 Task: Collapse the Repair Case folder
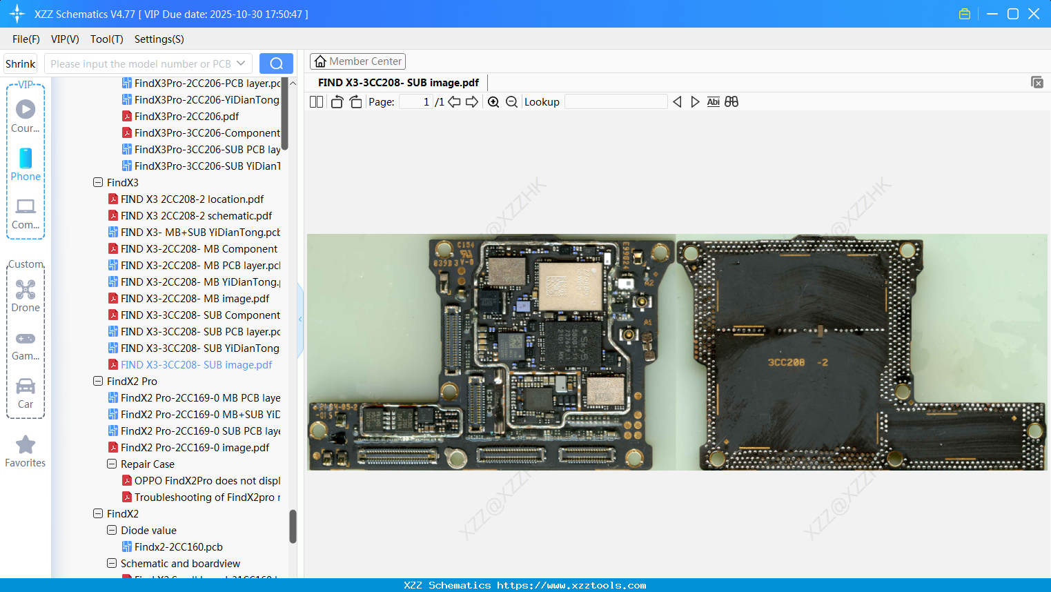tap(112, 464)
